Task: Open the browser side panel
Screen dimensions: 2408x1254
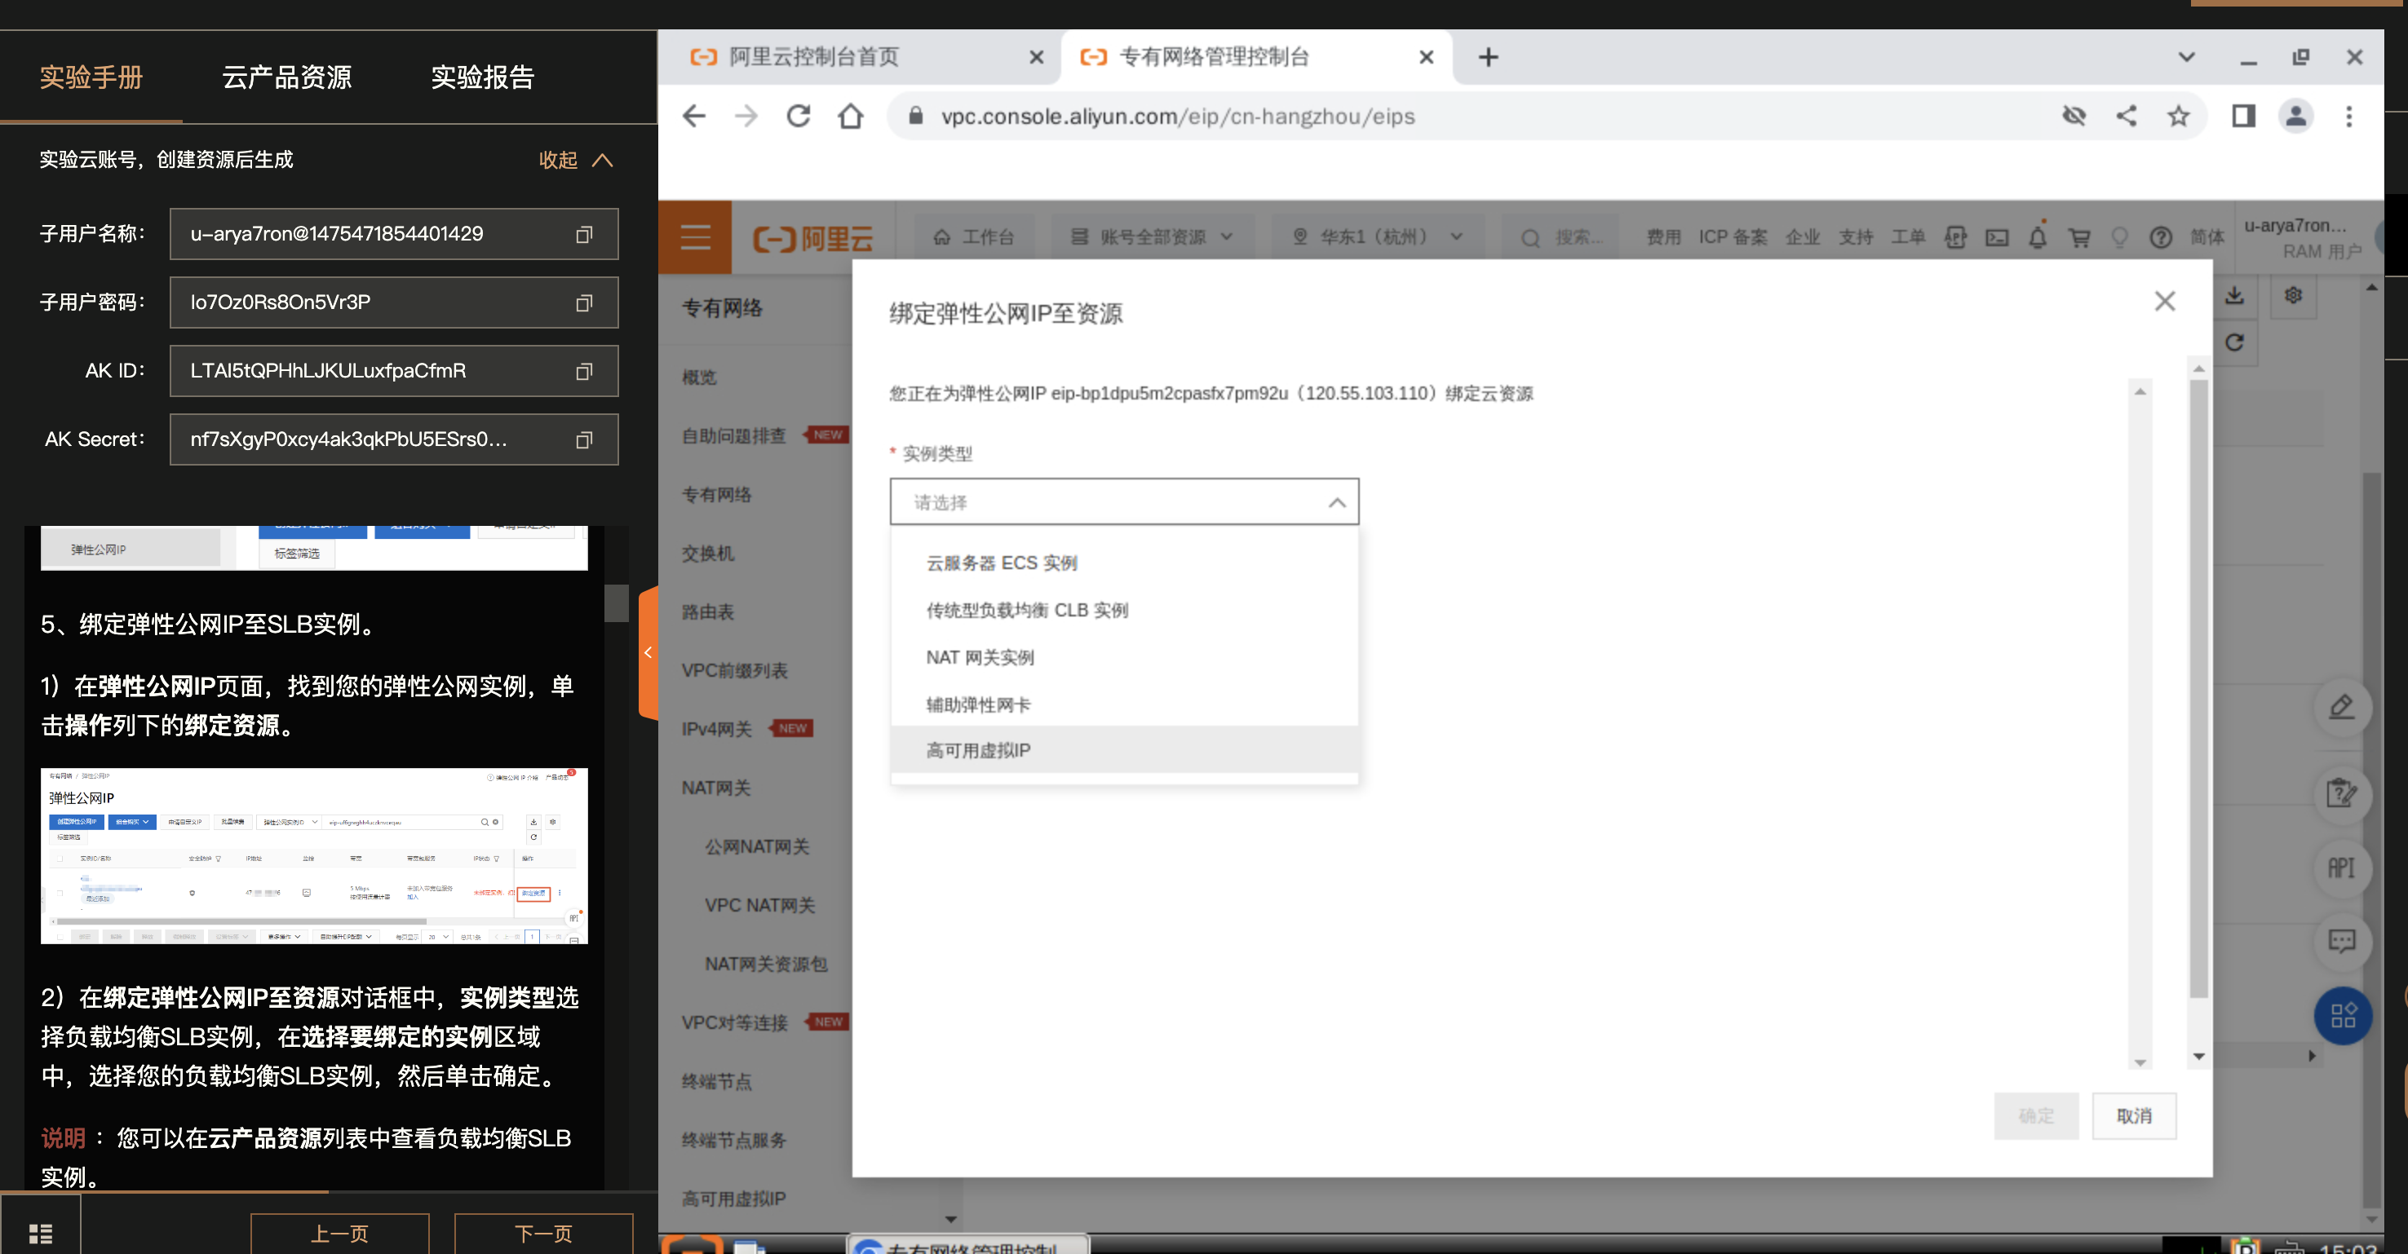Action: [x=2243, y=116]
